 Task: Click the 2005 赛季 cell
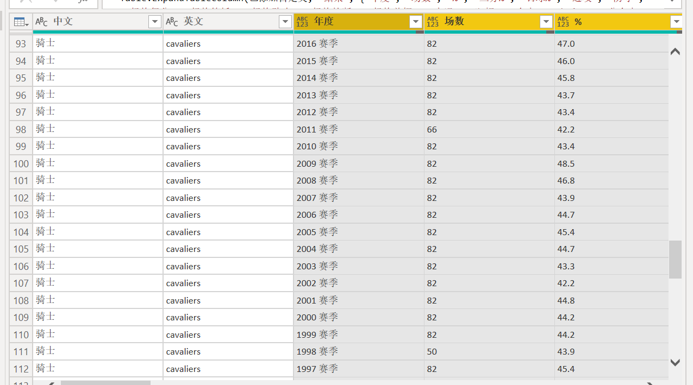359,232
